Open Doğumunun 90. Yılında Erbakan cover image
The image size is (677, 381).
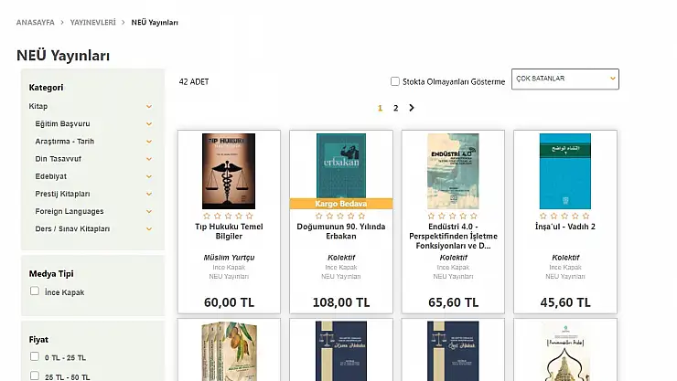(340, 166)
